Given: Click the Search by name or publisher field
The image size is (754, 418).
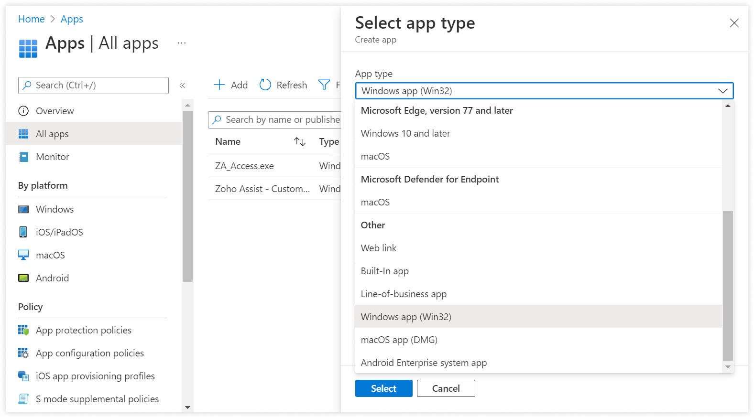Looking at the screenshot, I should pos(274,120).
